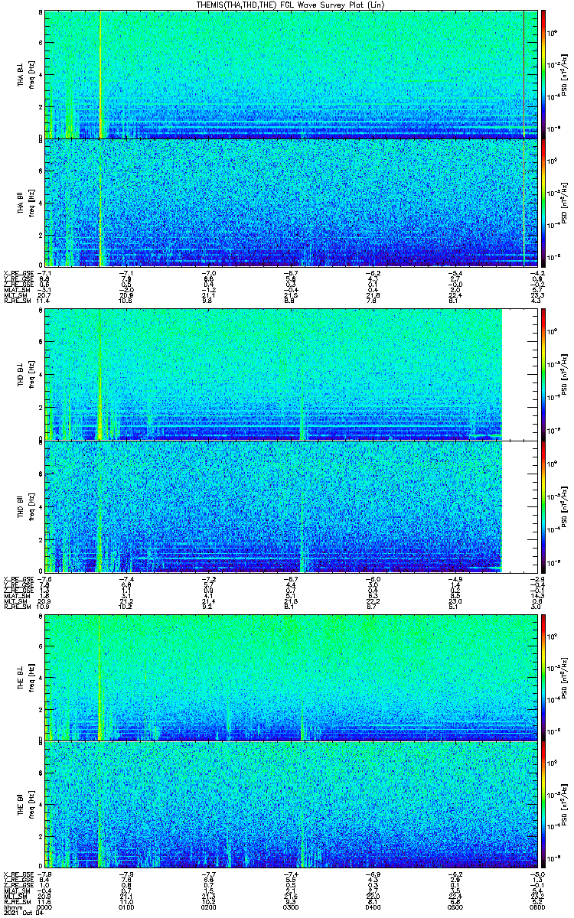Click the red vertical line in THA B-perpendicular panel
Viewport: 574px width, 918px height.
tap(524, 74)
